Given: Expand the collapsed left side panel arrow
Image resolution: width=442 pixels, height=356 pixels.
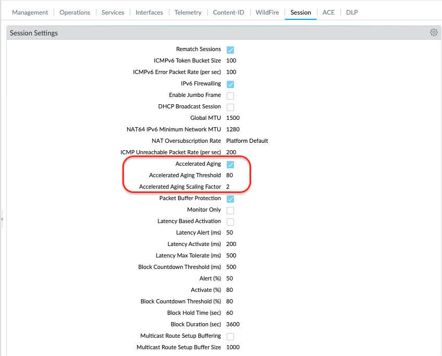Looking at the screenshot, I should click(2, 219).
